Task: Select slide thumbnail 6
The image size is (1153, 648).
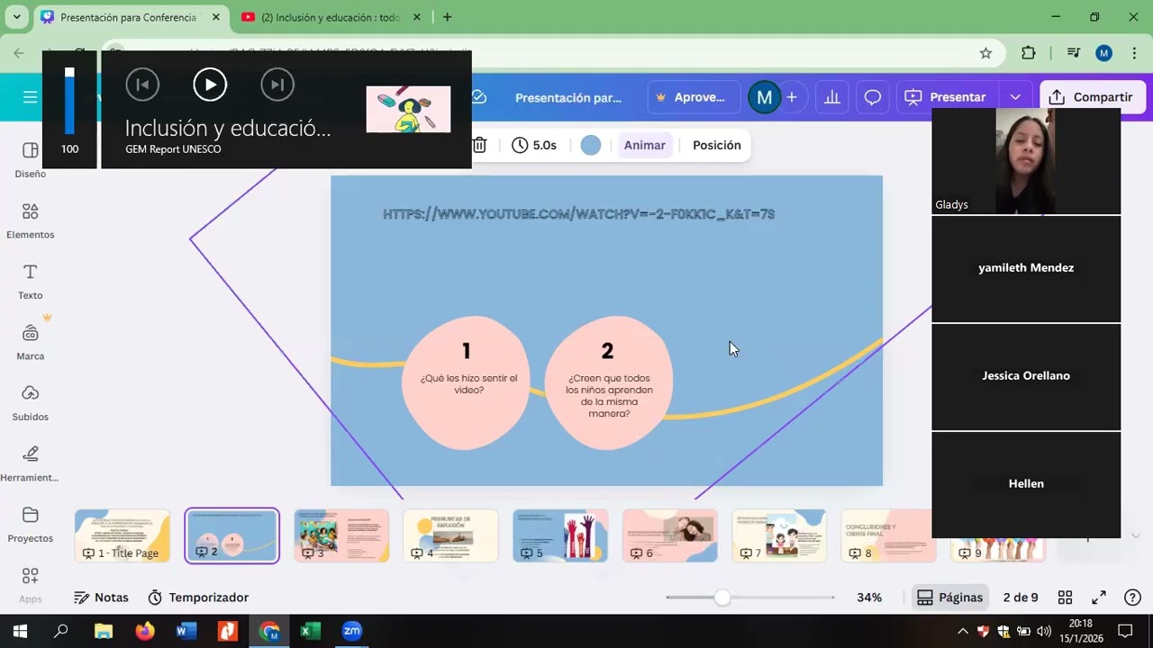Action: click(670, 535)
